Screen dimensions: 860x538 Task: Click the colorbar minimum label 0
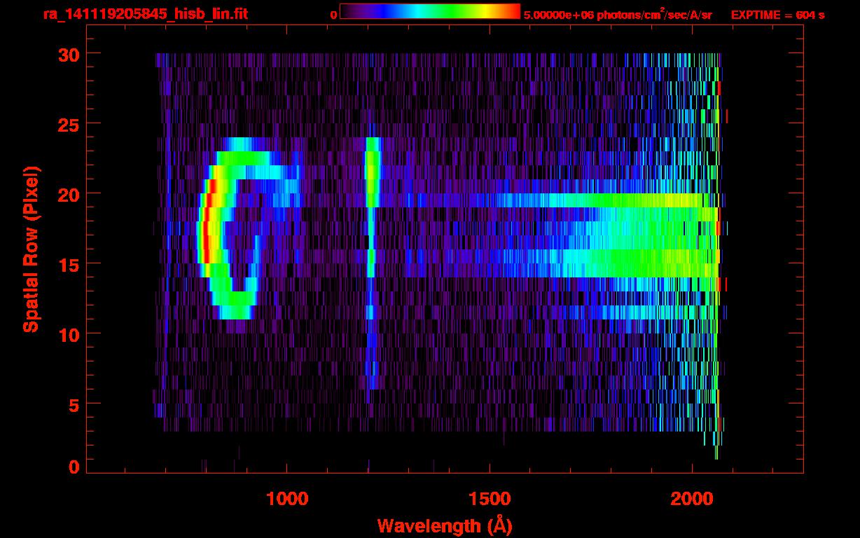pos(334,15)
